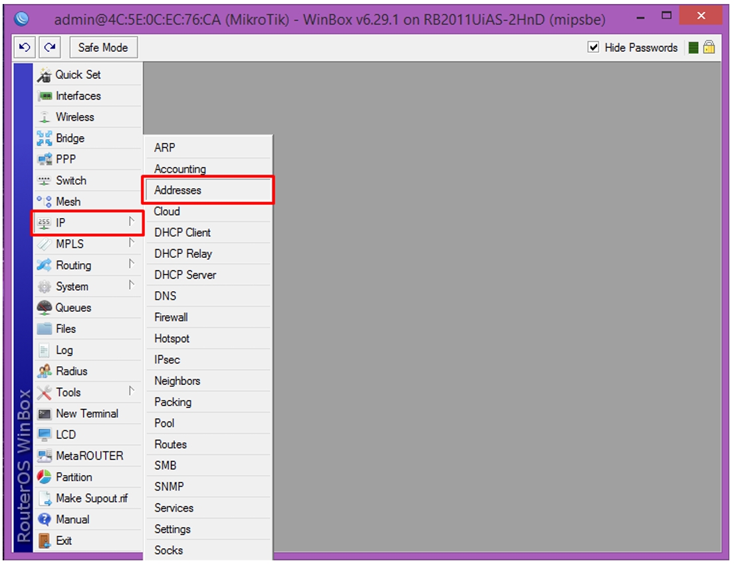Minimize the WinBox window

[641, 18]
